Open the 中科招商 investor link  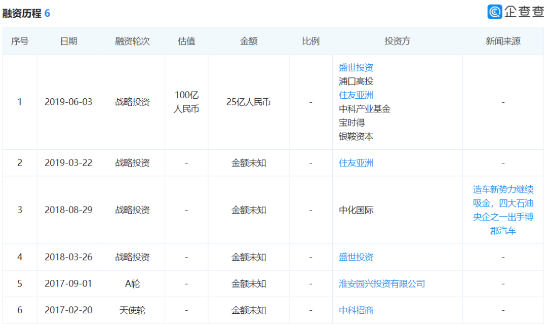pyautogui.click(x=356, y=310)
